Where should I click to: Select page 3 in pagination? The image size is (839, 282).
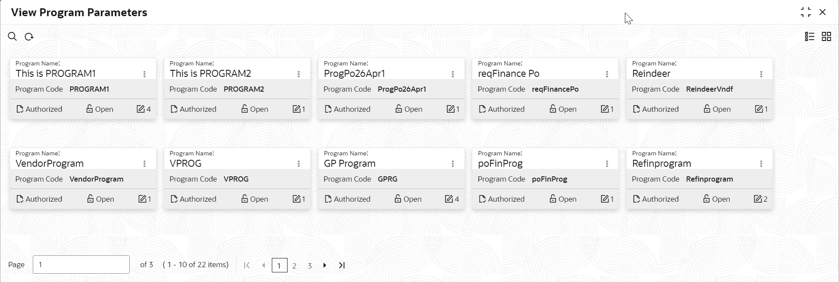pyautogui.click(x=310, y=265)
